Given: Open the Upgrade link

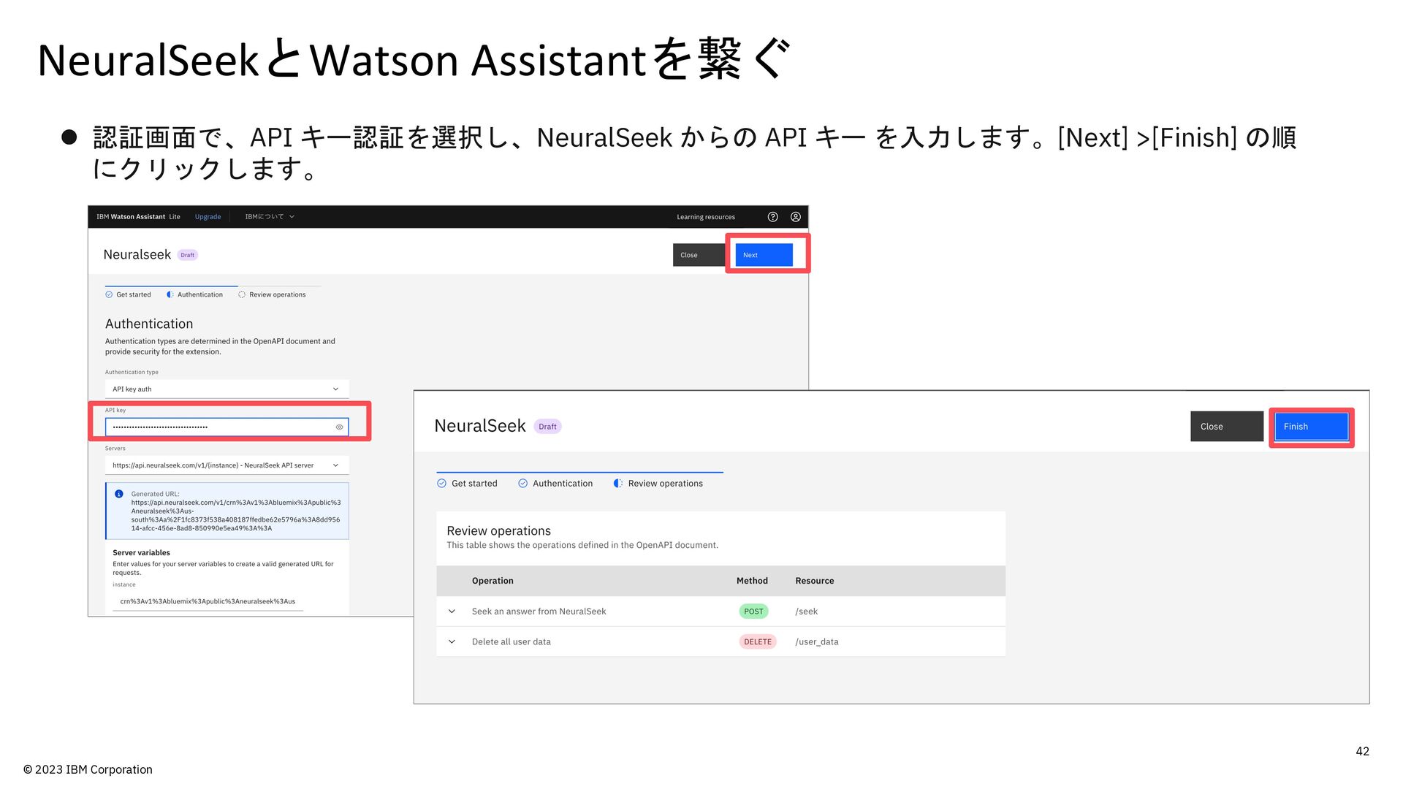Looking at the screenshot, I should coord(208,217).
